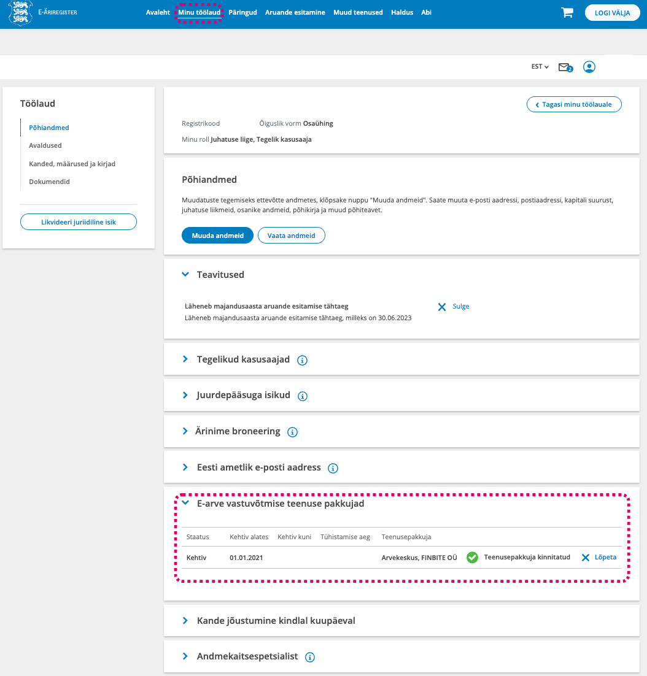Open the messages envelope icon
This screenshot has height=676, width=647.
coord(564,67)
